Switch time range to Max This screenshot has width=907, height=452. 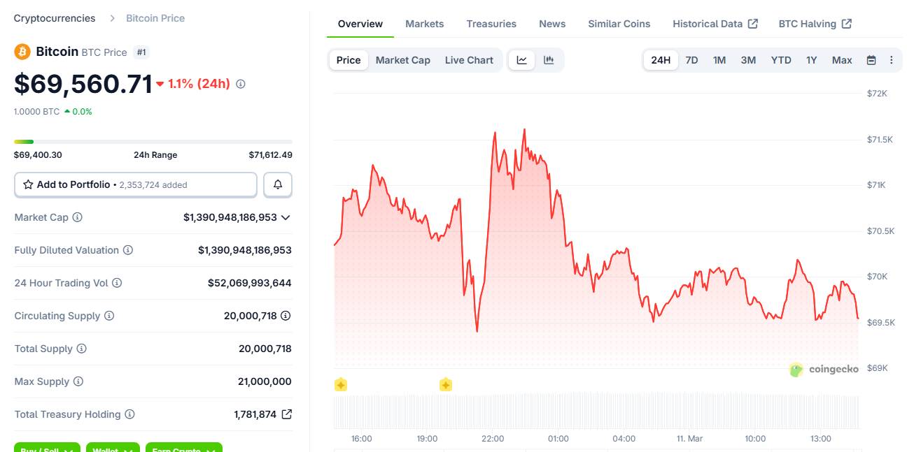tap(841, 60)
